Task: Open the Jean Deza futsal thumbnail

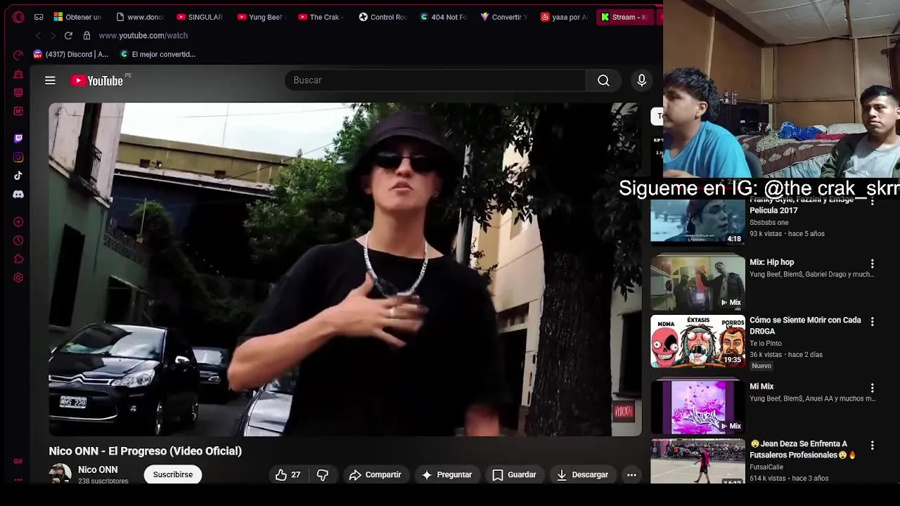Action: (x=697, y=461)
